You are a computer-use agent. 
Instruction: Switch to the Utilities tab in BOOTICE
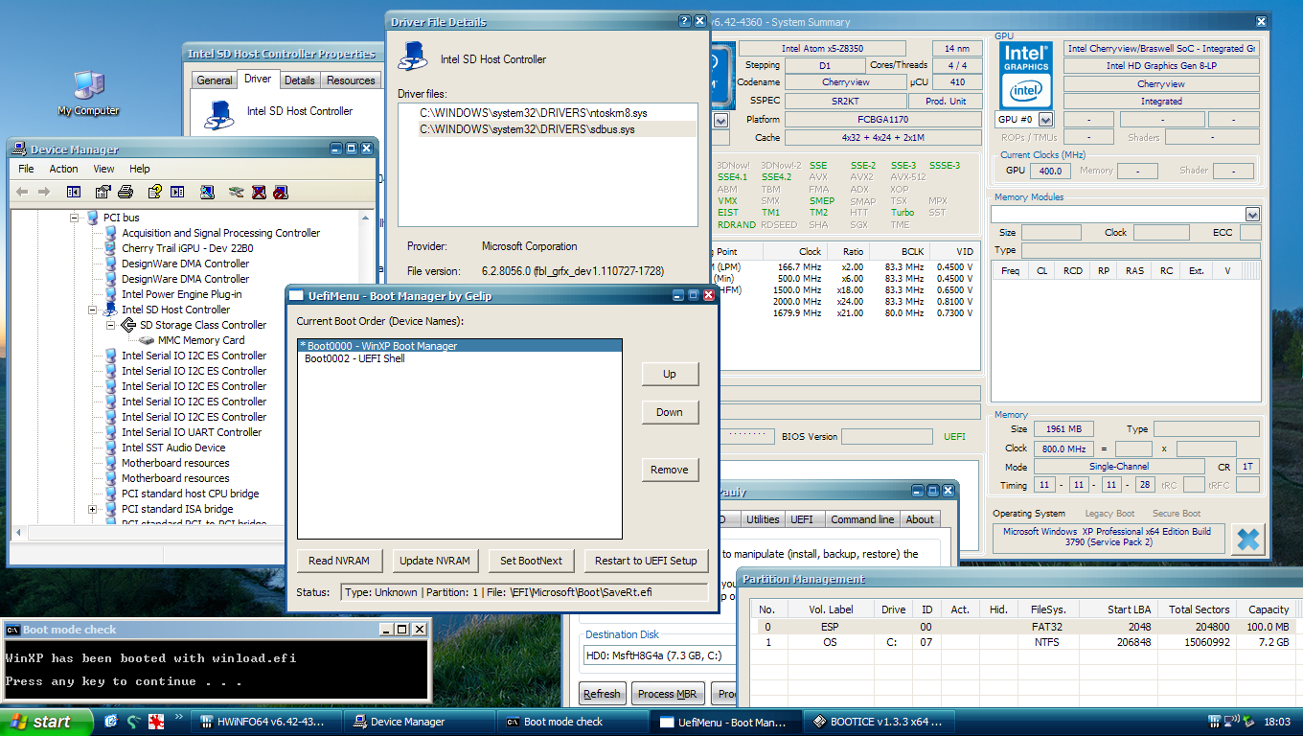pos(763,519)
